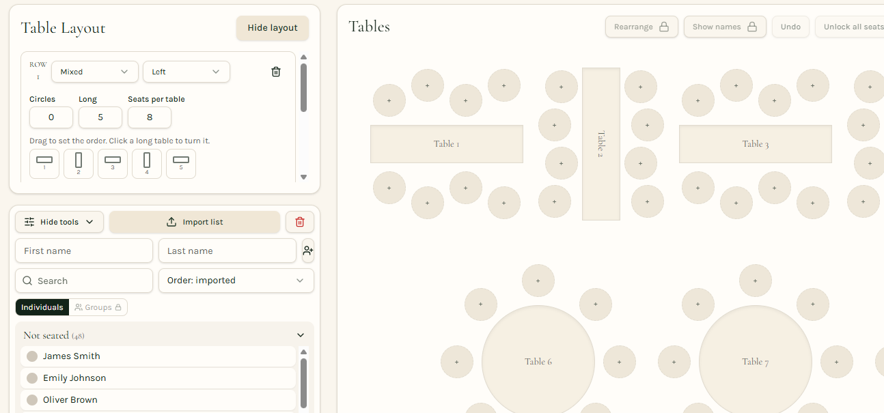Click Unlock all seats button
The height and width of the screenshot is (413, 884).
tap(850, 27)
